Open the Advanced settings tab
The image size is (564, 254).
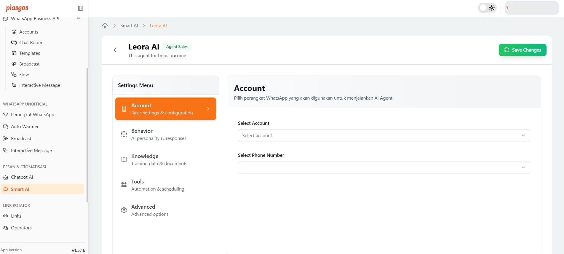[x=166, y=210]
